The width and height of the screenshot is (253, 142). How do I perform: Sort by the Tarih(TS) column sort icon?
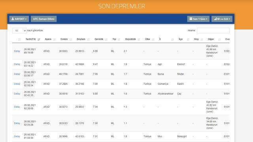click(39, 39)
